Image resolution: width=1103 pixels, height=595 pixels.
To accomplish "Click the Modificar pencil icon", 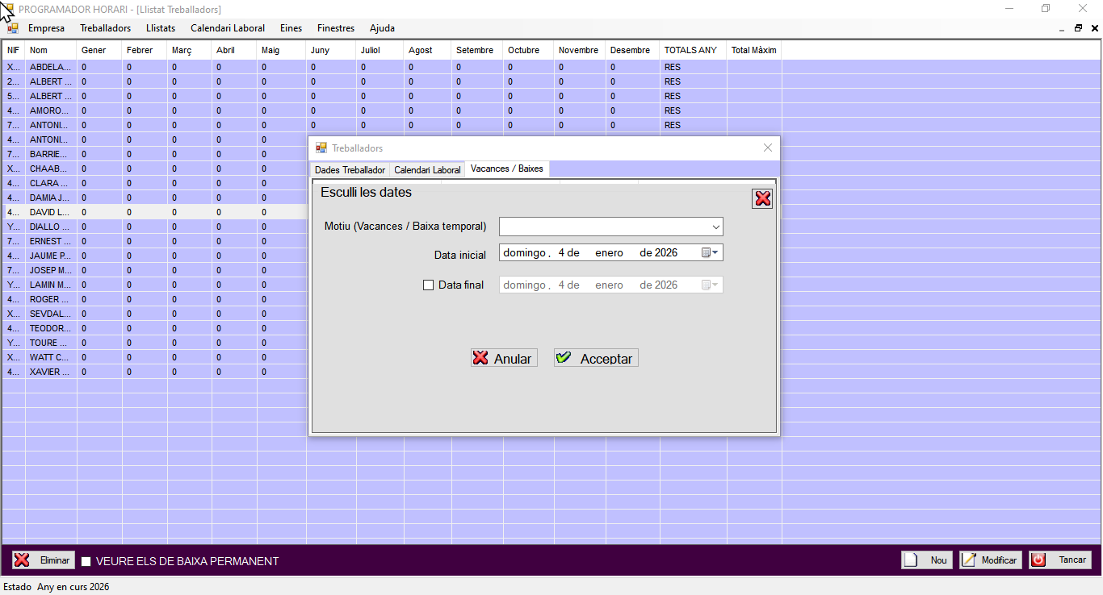I will click(x=969, y=560).
